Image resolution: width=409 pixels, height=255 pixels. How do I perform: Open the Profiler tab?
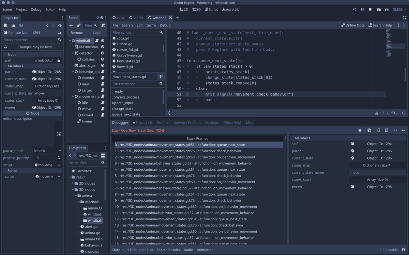coord(163,123)
